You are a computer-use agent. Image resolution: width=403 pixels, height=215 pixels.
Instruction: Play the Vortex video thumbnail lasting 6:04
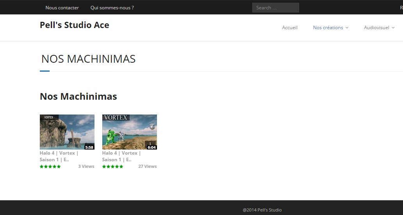pos(130,132)
